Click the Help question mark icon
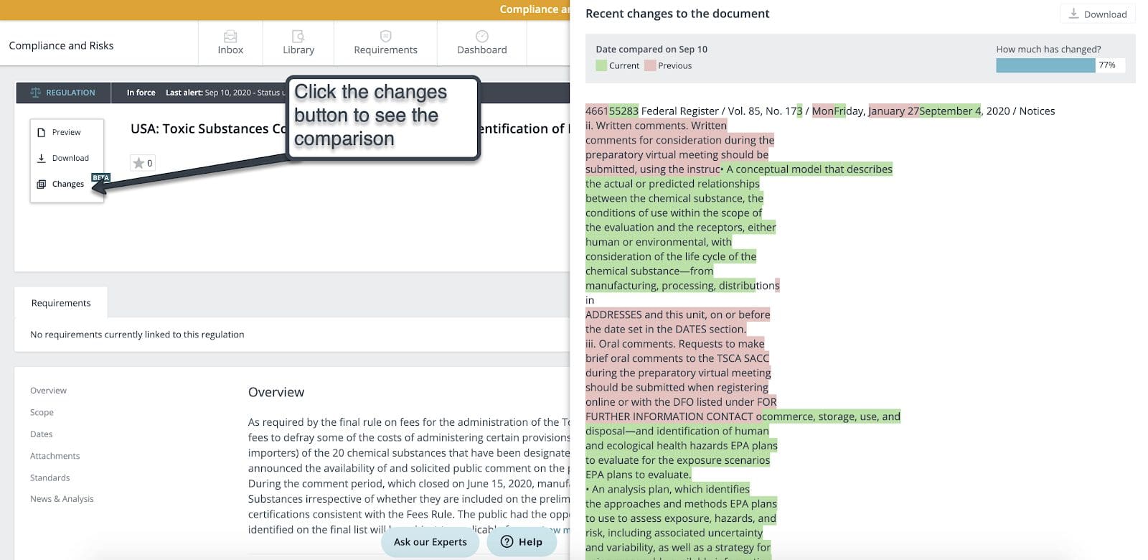This screenshot has height=560, width=1148. tap(507, 541)
